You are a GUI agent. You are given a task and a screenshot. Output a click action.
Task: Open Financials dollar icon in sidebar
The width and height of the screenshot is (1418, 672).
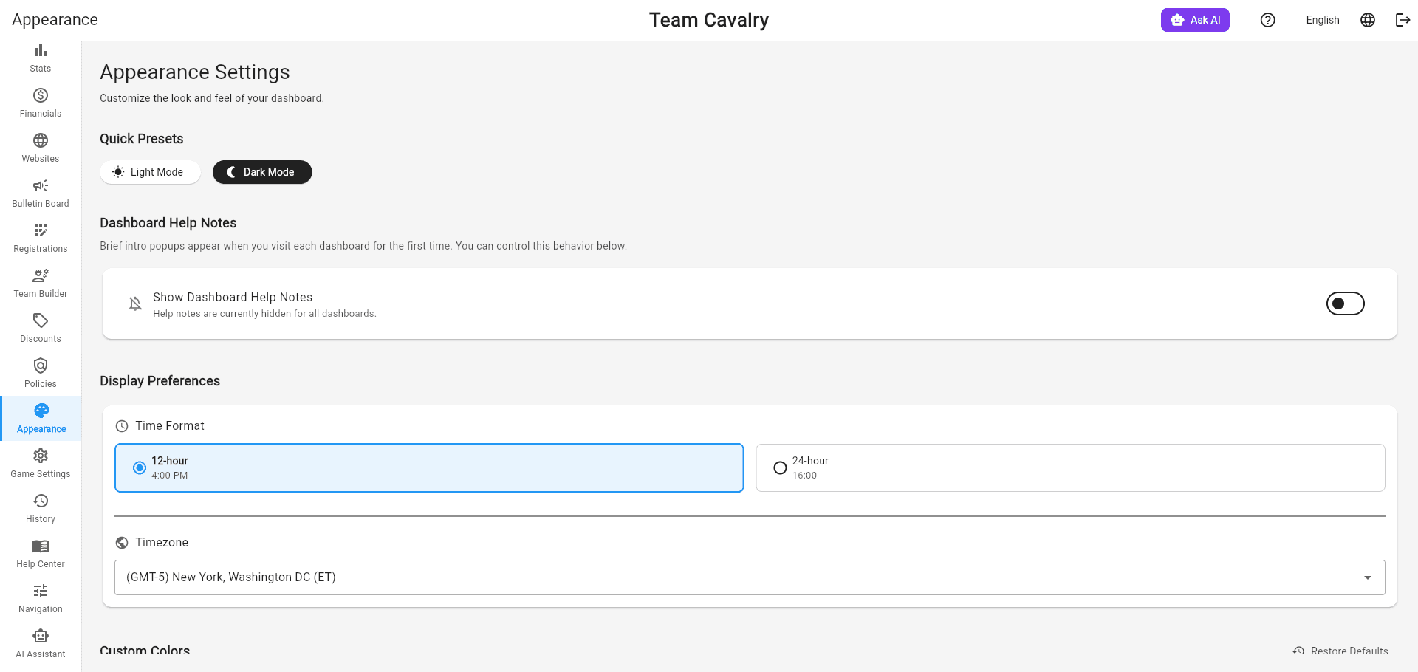pos(41,95)
